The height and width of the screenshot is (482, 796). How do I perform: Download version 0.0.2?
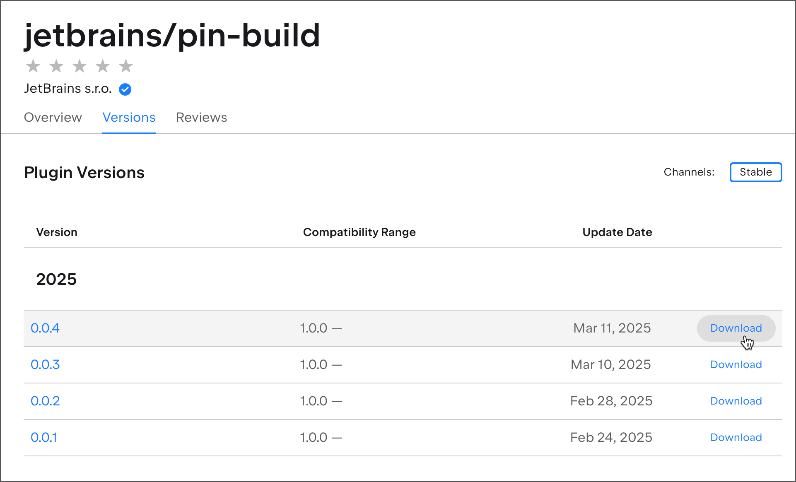click(736, 401)
